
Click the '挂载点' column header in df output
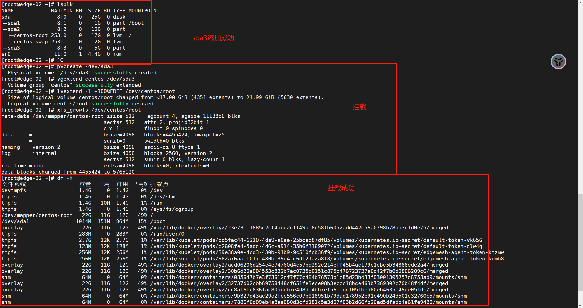click(159, 184)
